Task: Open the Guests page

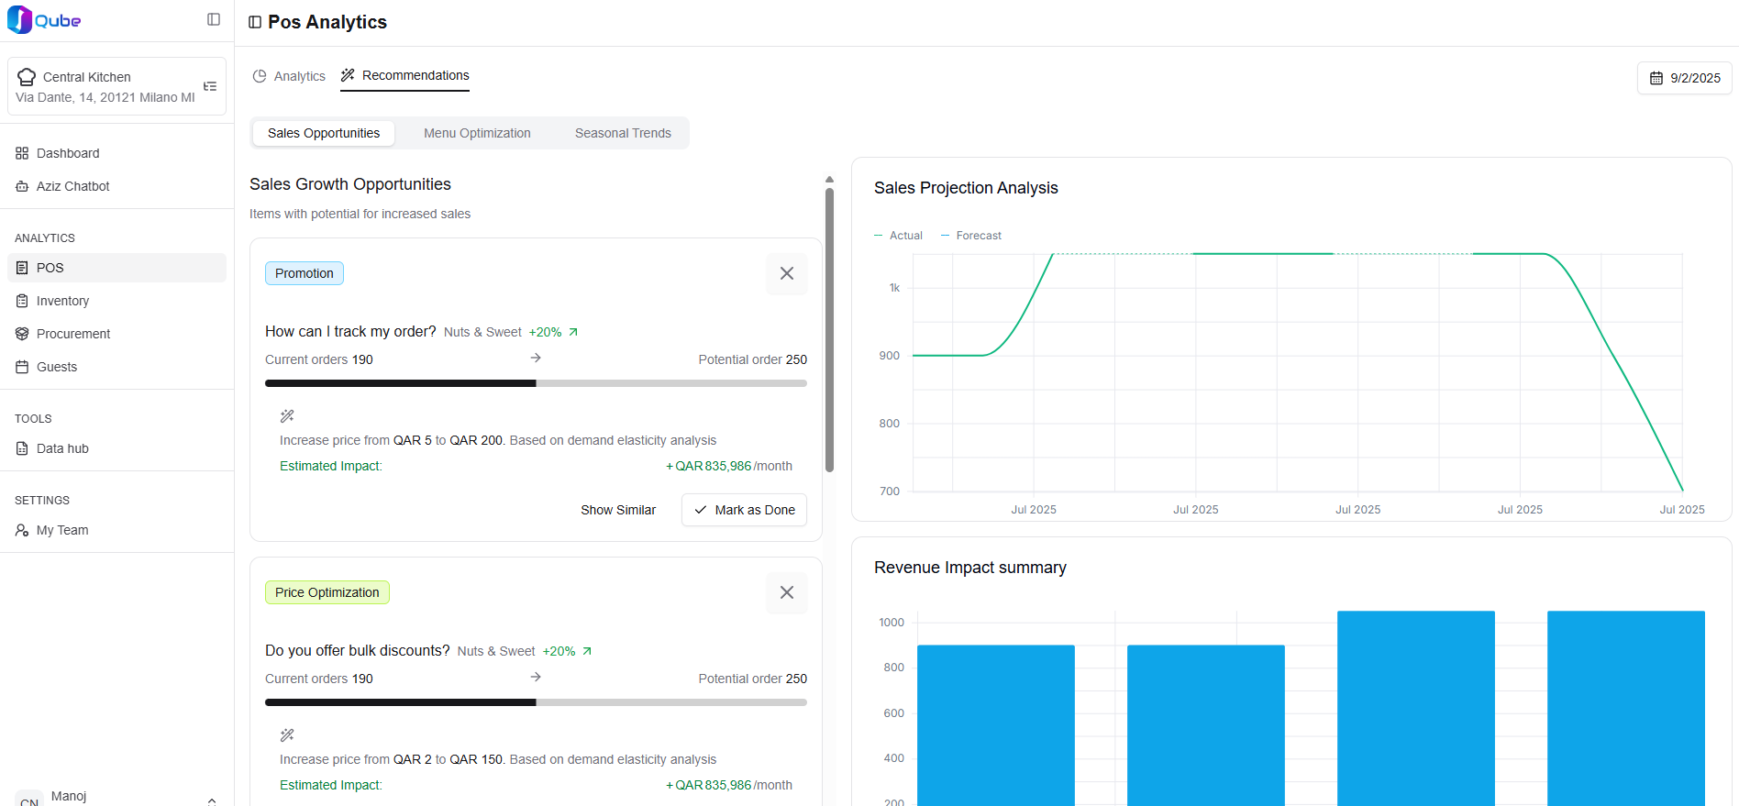Action: tap(116, 367)
